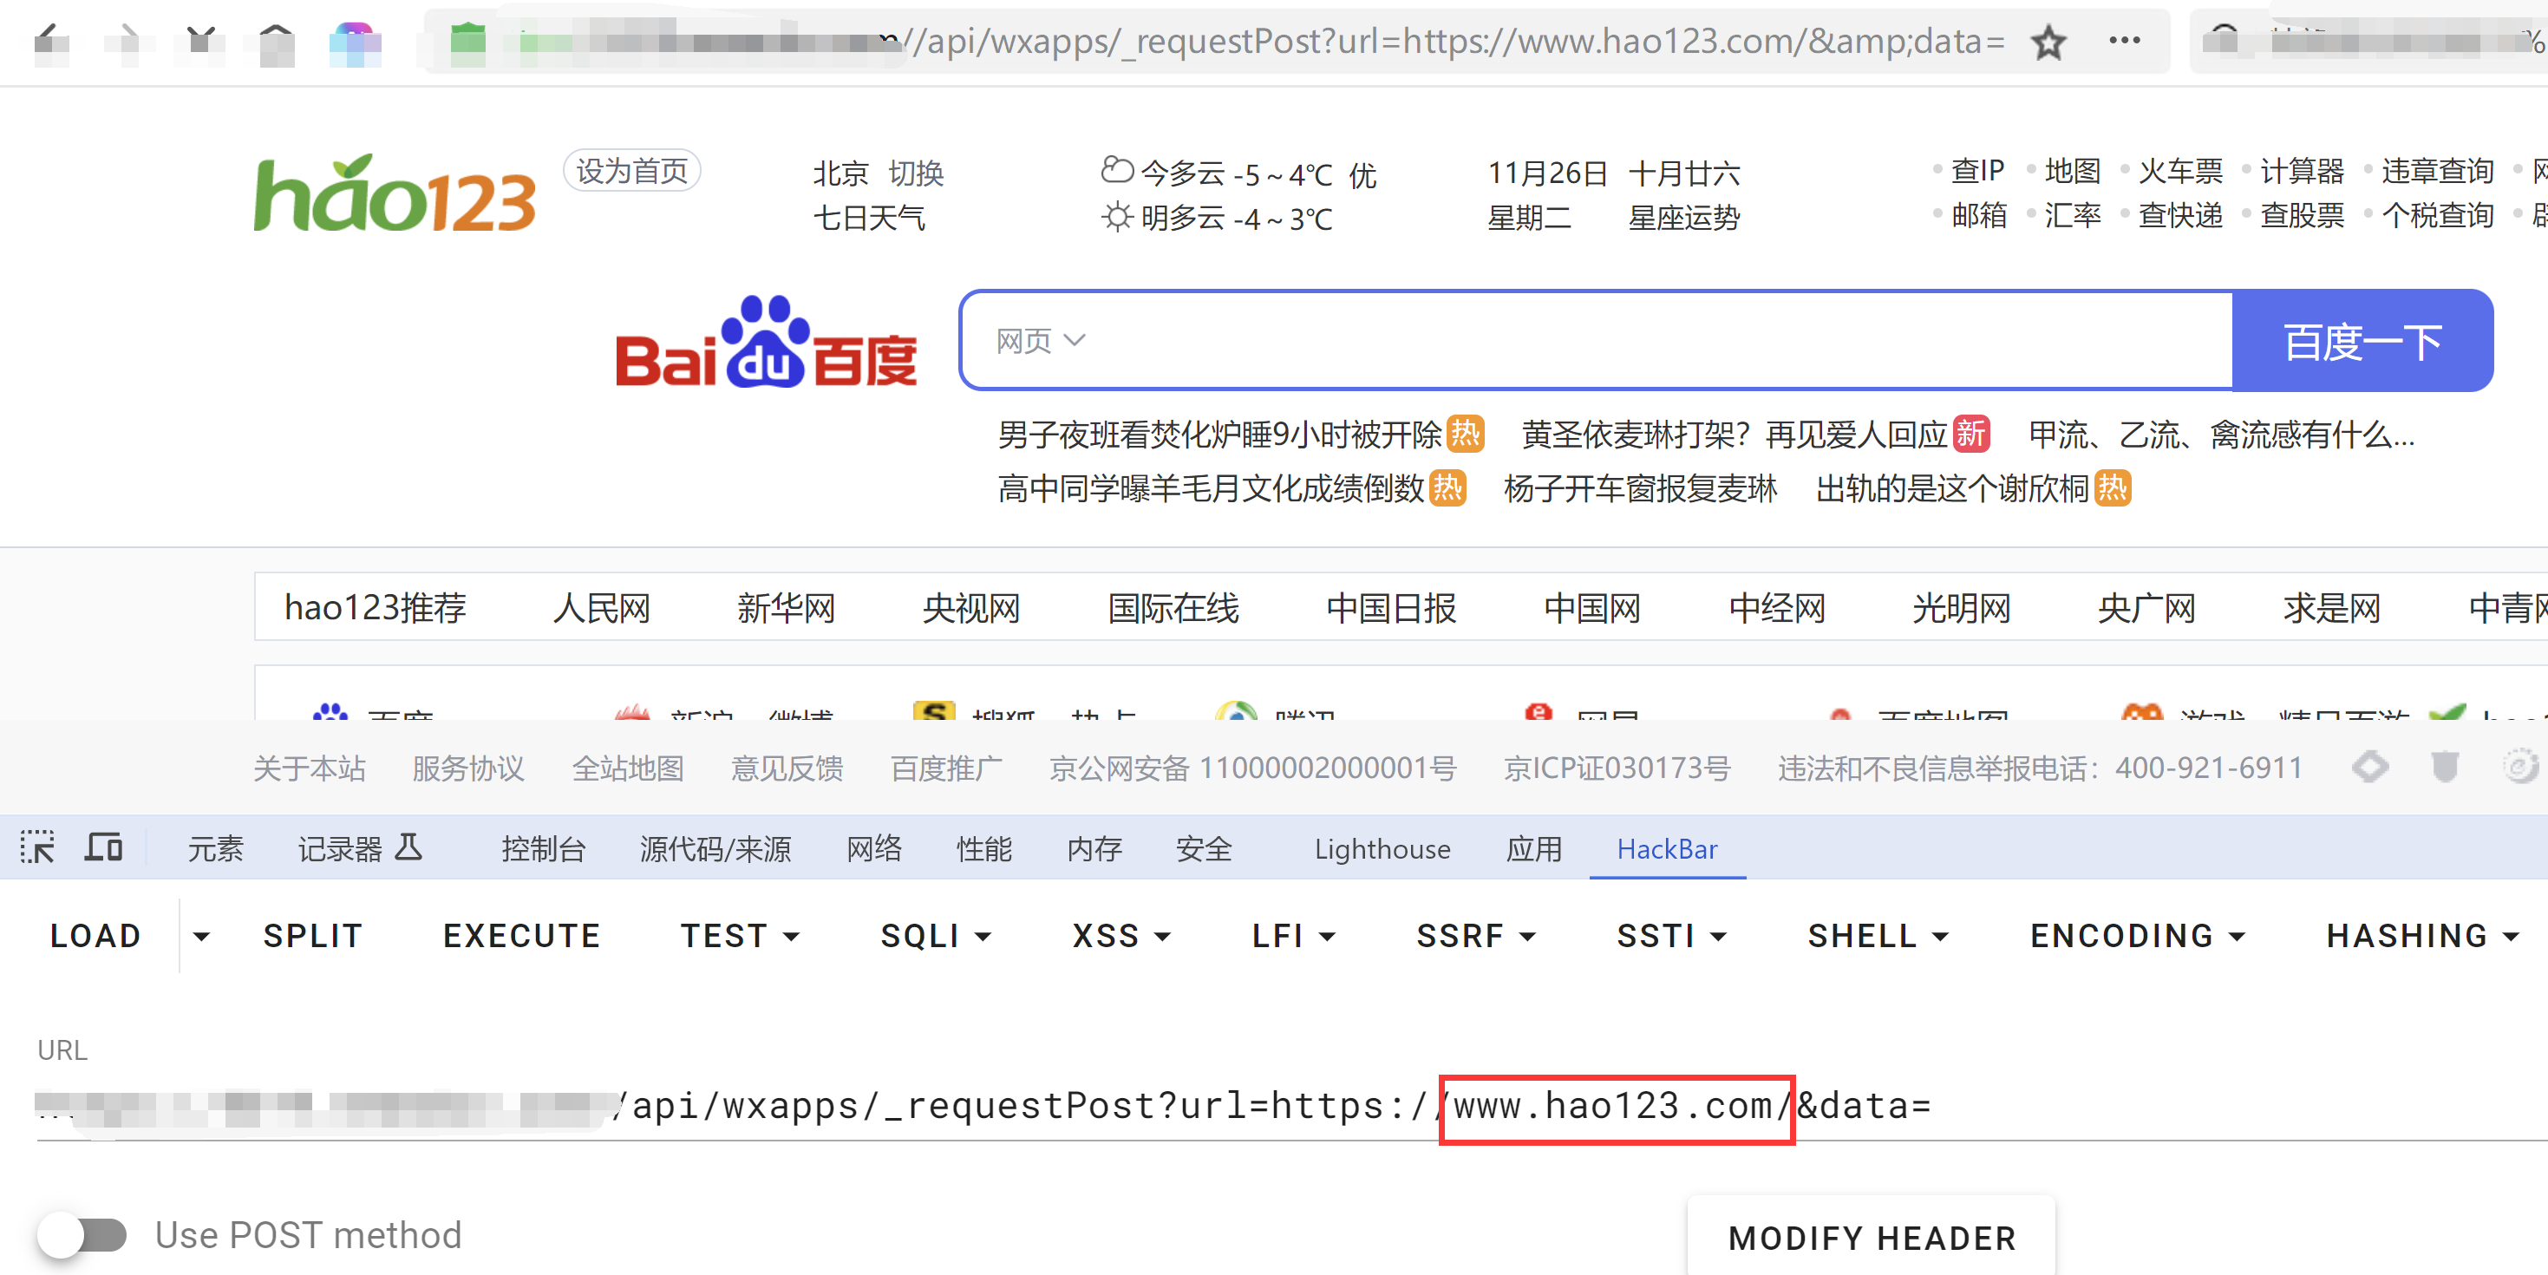The image size is (2548, 1275).
Task: Click the HackBar SPLIT button
Action: 312,936
